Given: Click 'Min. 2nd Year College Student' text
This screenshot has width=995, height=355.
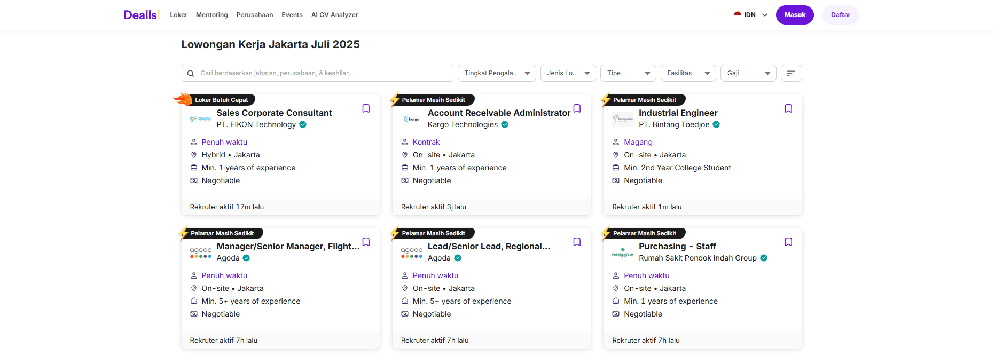Looking at the screenshot, I should 677,168.
